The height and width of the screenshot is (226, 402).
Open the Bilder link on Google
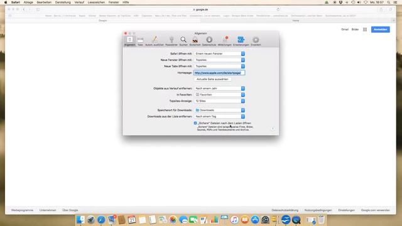point(355,30)
